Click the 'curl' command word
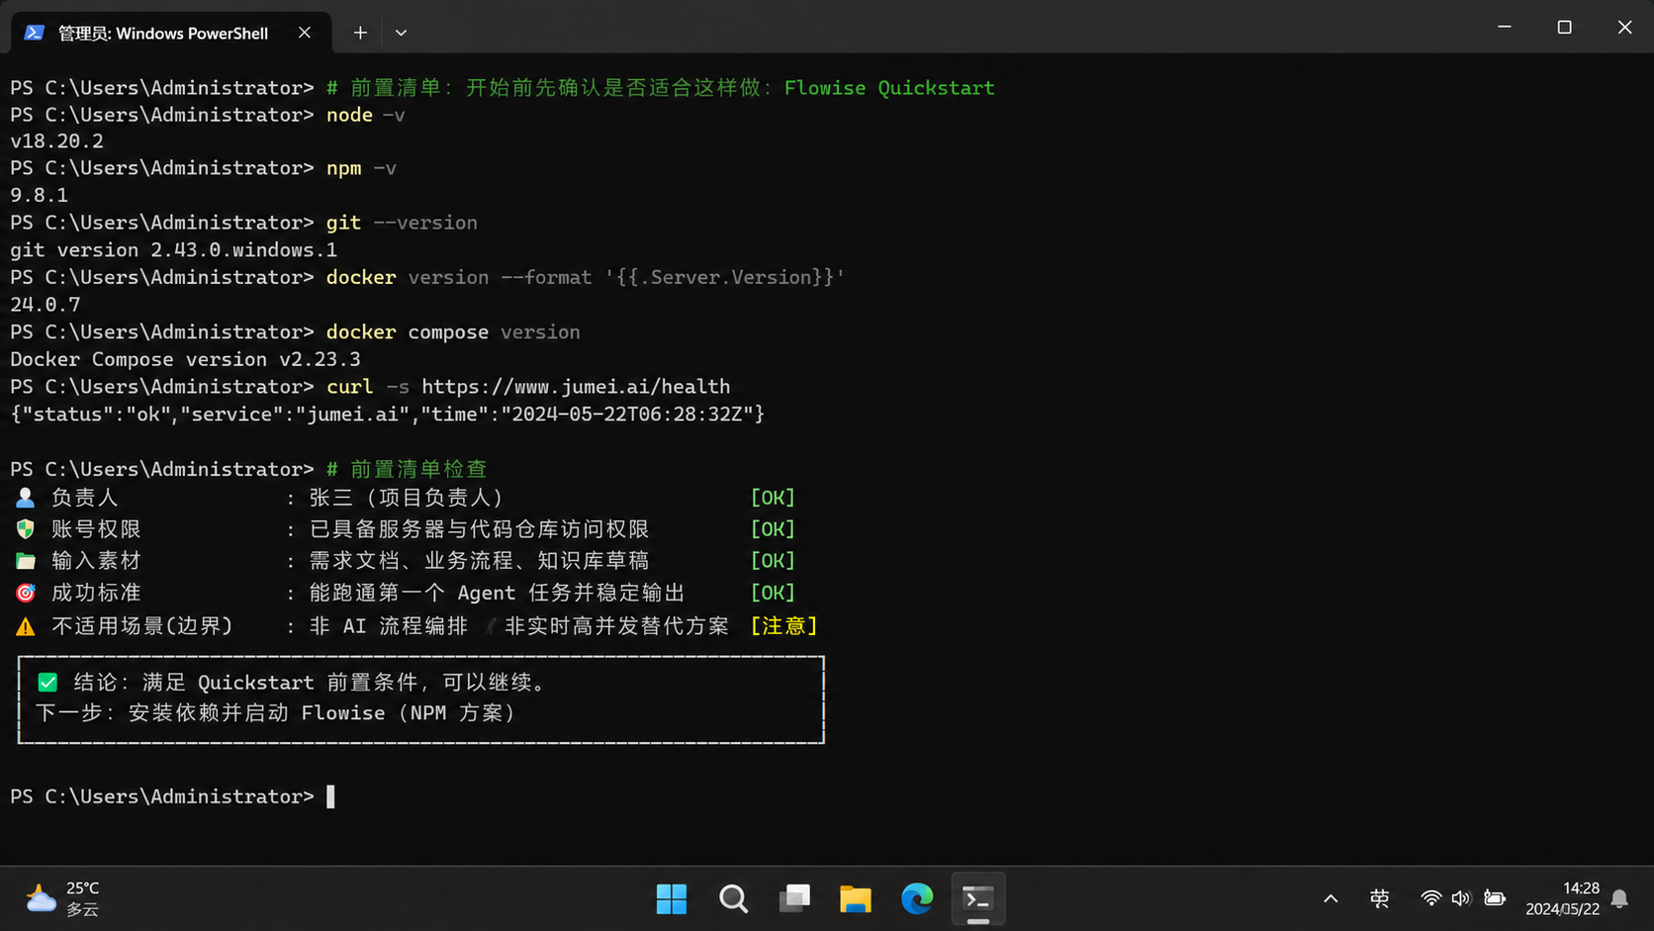 coord(350,387)
